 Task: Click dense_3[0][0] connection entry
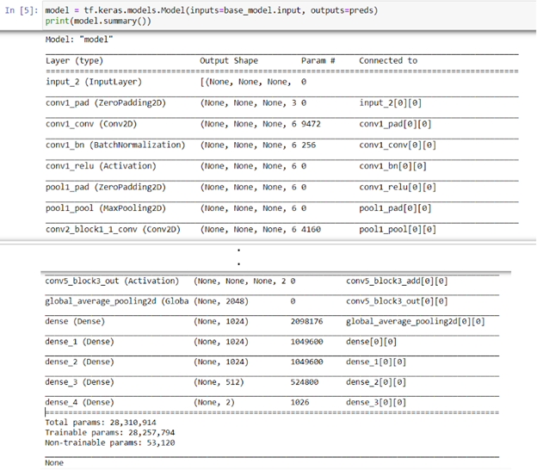[x=376, y=403]
